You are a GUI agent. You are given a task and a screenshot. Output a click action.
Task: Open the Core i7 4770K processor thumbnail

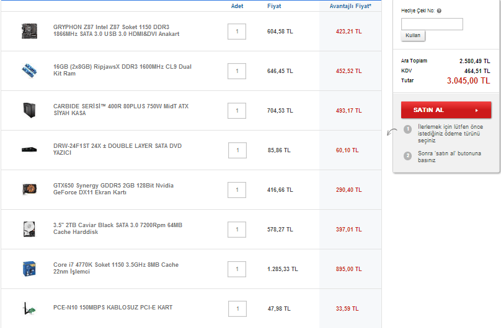pos(29,269)
